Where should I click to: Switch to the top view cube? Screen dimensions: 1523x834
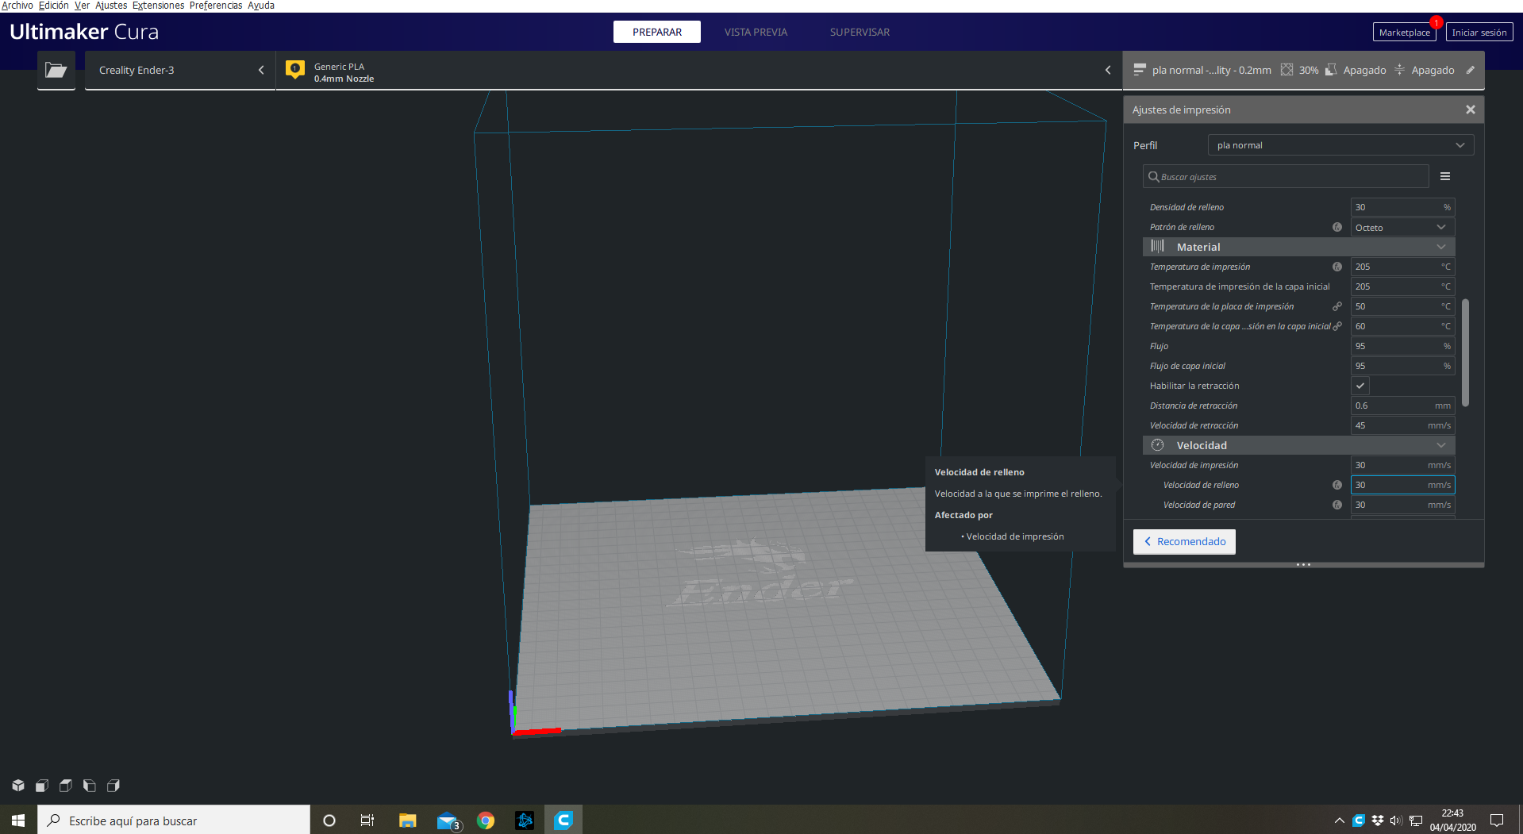66,786
